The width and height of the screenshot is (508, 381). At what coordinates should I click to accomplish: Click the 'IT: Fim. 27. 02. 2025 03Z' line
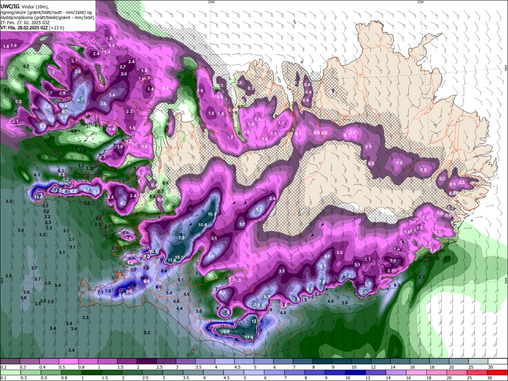(25, 23)
